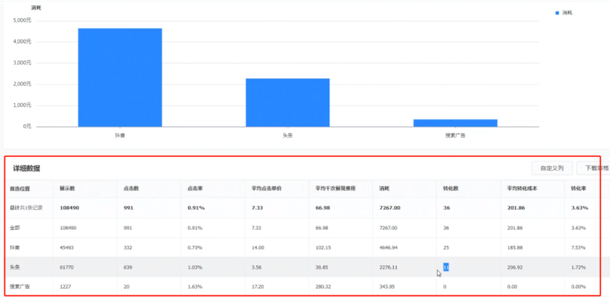The height and width of the screenshot is (297, 610).
Task: Click the 首选位置 column header
Action: coord(20,189)
